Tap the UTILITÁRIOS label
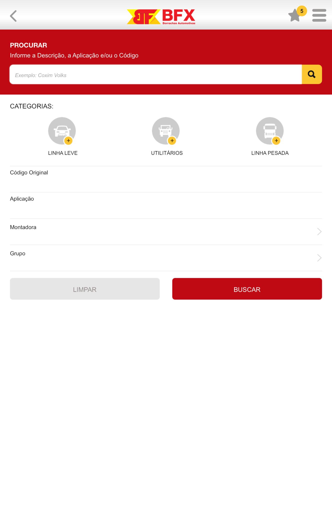Viewport: 332px width, 532px height. click(x=167, y=153)
